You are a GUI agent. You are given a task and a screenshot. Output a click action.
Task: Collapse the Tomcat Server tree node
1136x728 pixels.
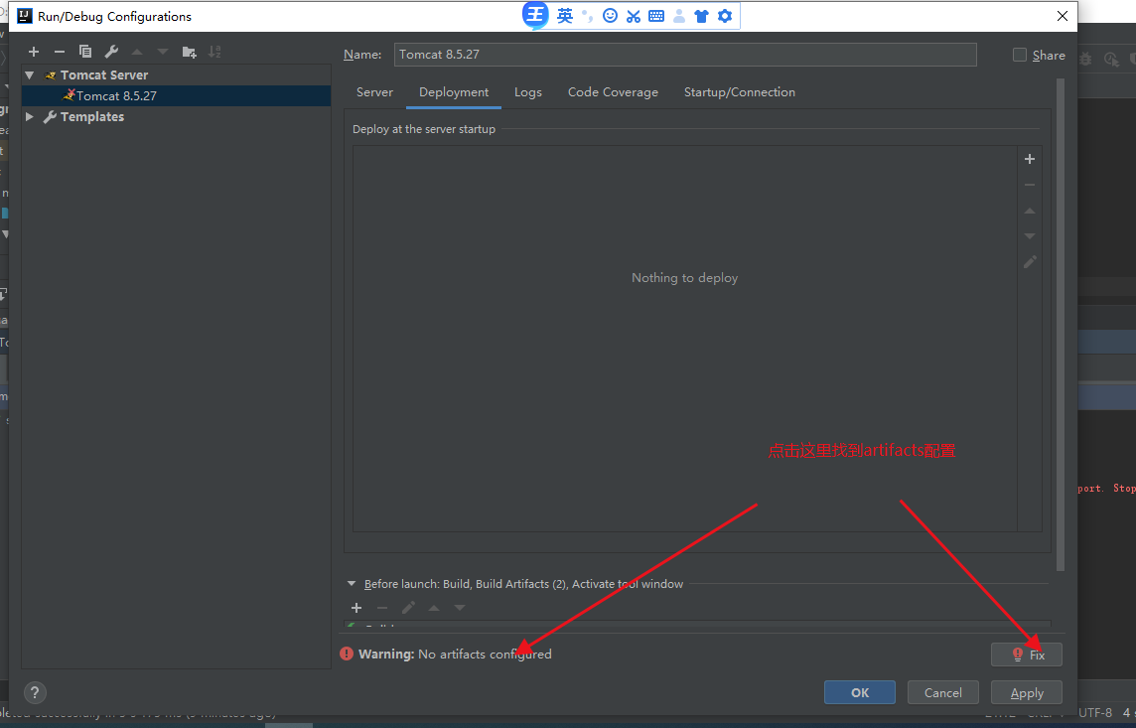[x=30, y=74]
